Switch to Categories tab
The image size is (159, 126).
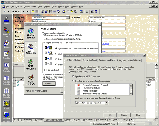pyautogui.click(x=121, y=60)
